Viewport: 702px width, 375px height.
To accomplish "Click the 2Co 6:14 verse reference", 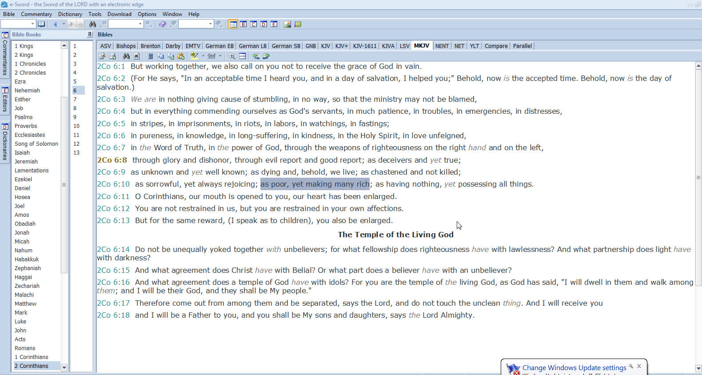I will [113, 249].
